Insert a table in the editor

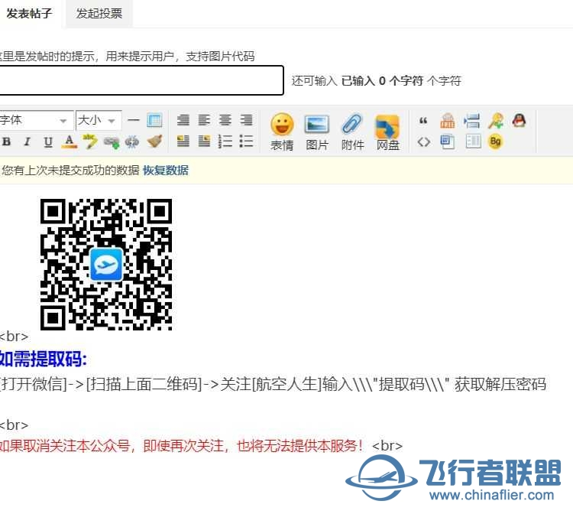click(154, 120)
